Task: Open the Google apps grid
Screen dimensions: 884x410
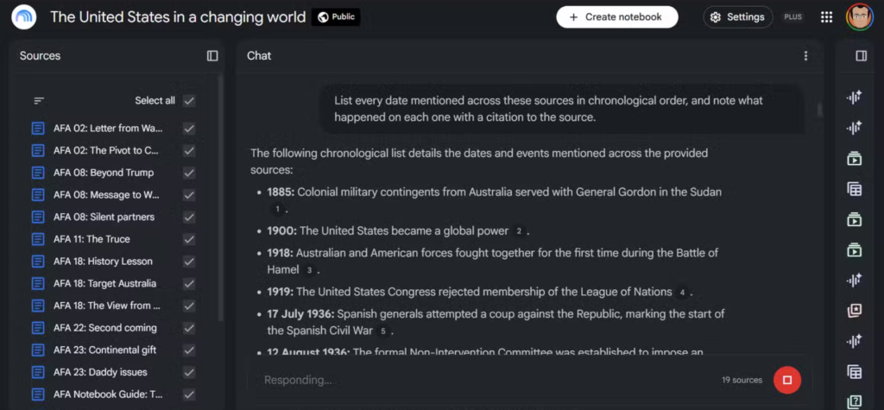Action: [826, 17]
